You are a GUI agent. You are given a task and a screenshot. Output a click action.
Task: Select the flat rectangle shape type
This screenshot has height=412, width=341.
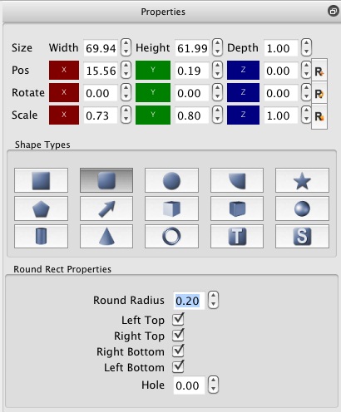coord(41,180)
